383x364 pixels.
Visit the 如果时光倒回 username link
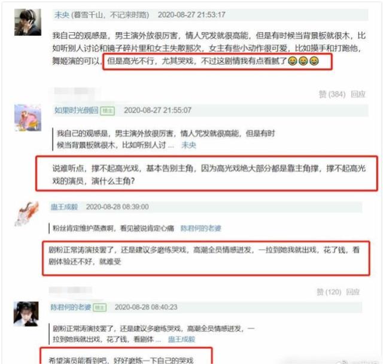tap(77, 110)
